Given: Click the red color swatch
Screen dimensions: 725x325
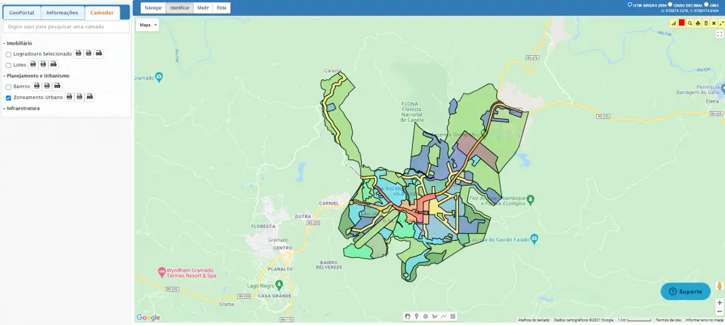Looking at the screenshot, I should coord(681,23).
